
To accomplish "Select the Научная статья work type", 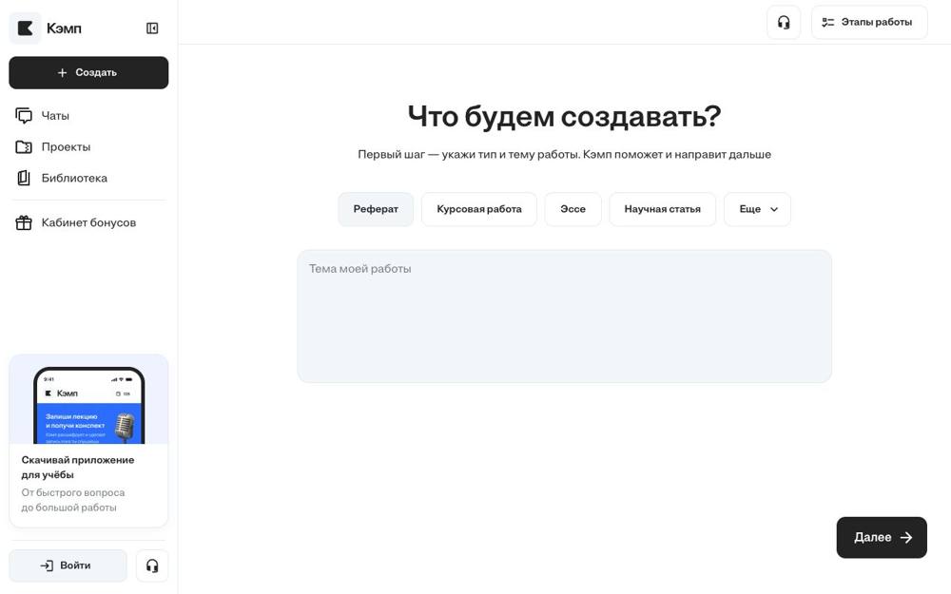I will click(662, 209).
